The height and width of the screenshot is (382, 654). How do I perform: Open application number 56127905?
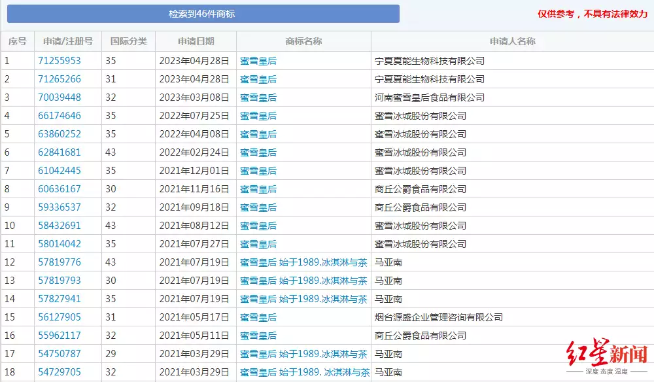(x=60, y=317)
